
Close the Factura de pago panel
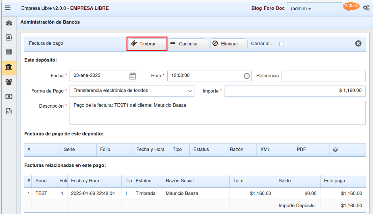click(358, 43)
